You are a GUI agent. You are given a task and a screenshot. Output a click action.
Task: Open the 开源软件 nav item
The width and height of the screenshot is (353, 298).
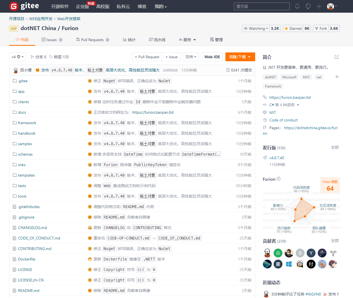60,6
